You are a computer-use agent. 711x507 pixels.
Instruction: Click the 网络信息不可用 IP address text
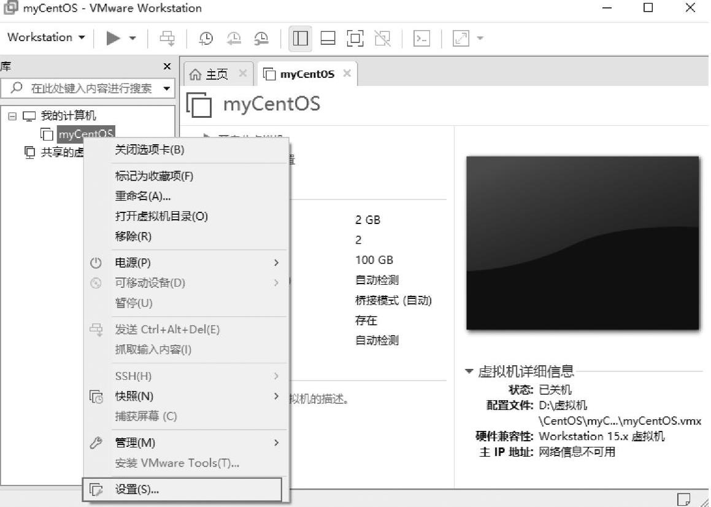[x=577, y=452]
